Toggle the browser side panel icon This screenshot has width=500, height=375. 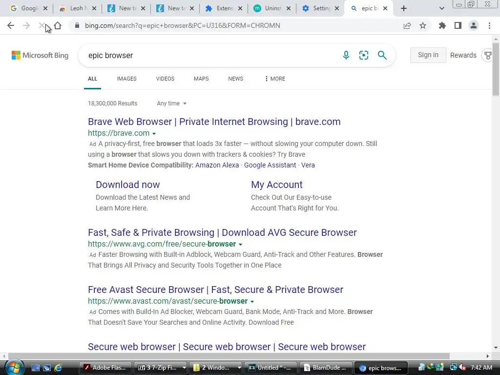point(458,25)
